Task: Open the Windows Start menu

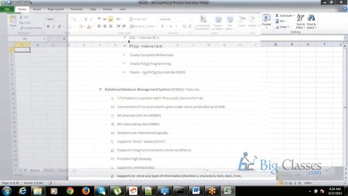Action: tap(7, 191)
